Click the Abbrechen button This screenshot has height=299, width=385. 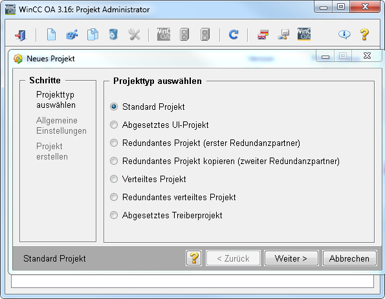[x=349, y=258]
